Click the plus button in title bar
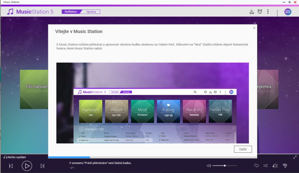 pyautogui.click(x=289, y=2)
